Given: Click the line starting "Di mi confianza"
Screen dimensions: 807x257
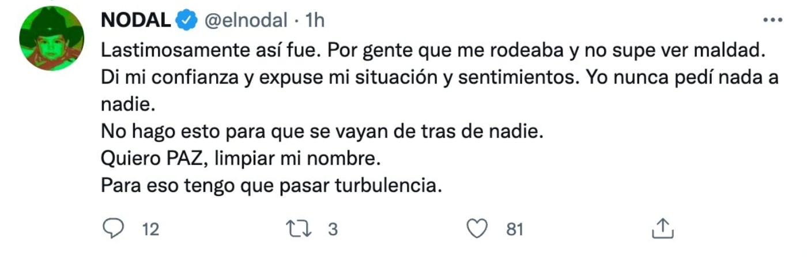Looking at the screenshot, I should (439, 77).
